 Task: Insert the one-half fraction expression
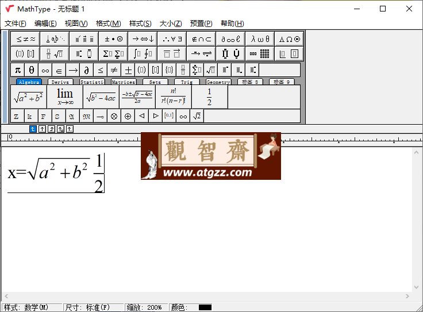click(210, 97)
